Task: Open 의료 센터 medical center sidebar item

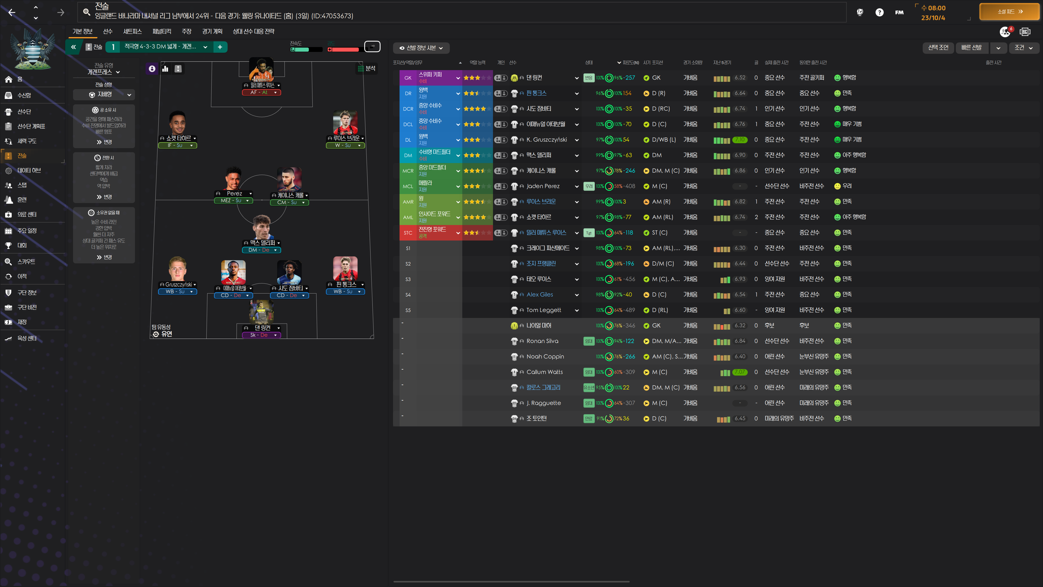Action: [27, 214]
